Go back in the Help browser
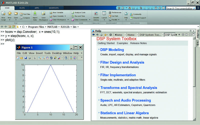This screenshot has height=125, width=200. point(93,35)
